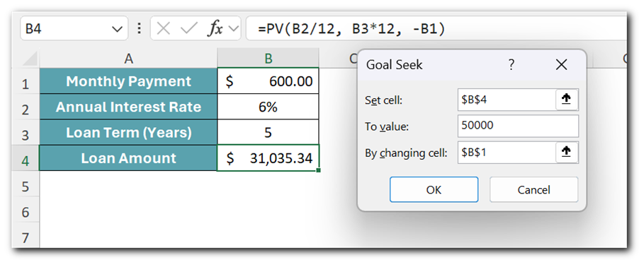Image resolution: width=639 pixels, height=260 pixels.
Task: Click the Name Box showing B4
Action: [65, 29]
